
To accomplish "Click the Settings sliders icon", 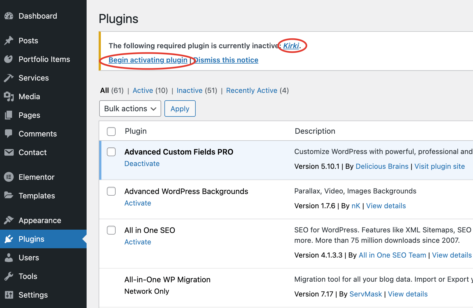I will pos(9,295).
